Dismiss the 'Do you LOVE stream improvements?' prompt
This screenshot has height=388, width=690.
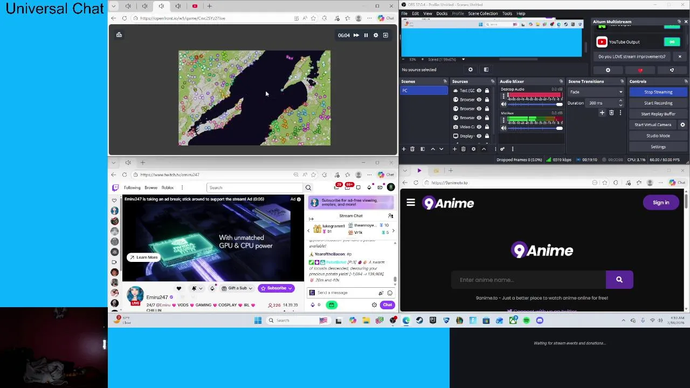pos(679,57)
